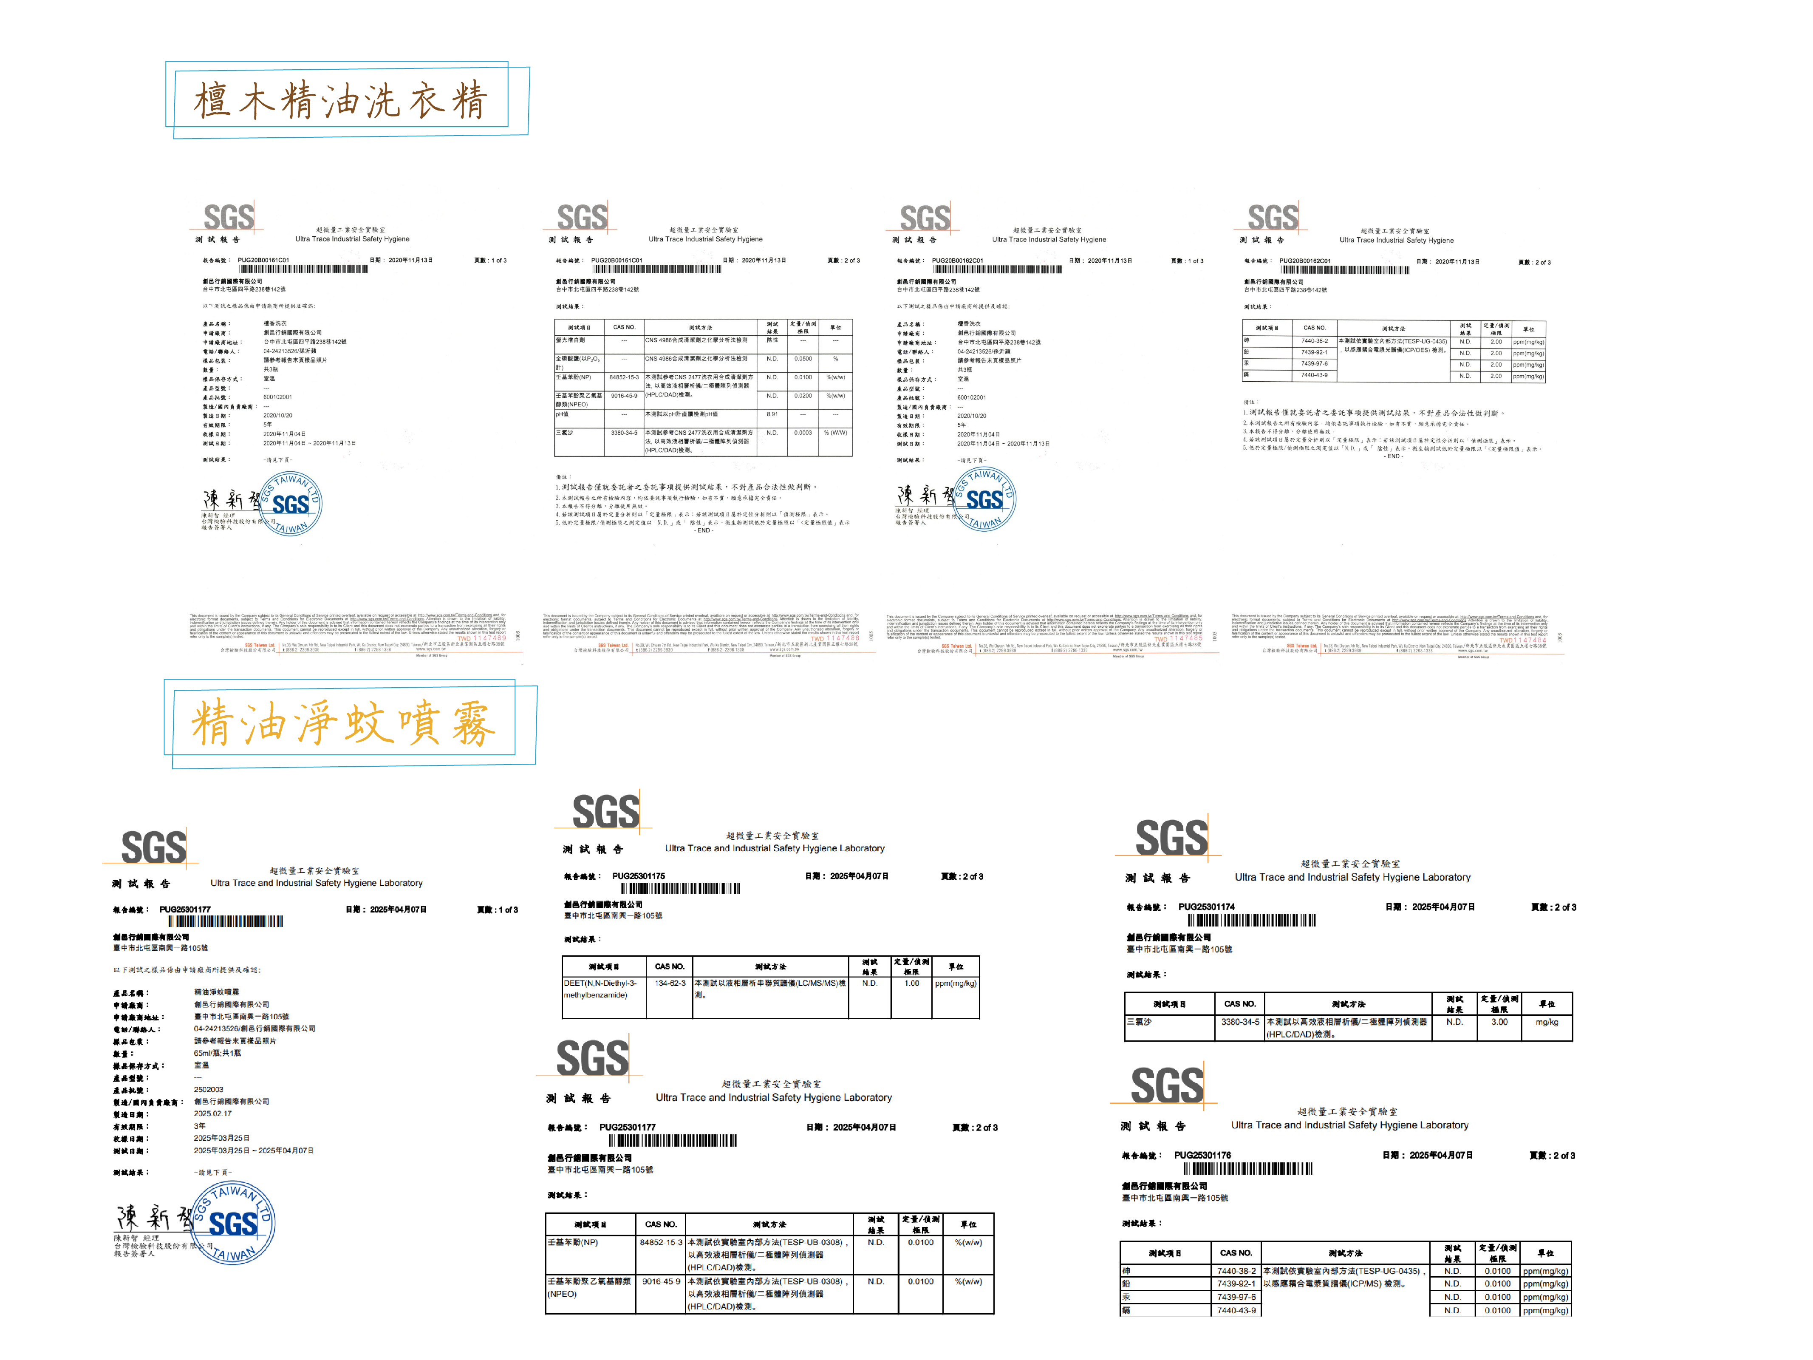1813x1360 pixels.
Task: Click report number PUG20B00161C01 on page 1 of 3
Action: [x=263, y=260]
